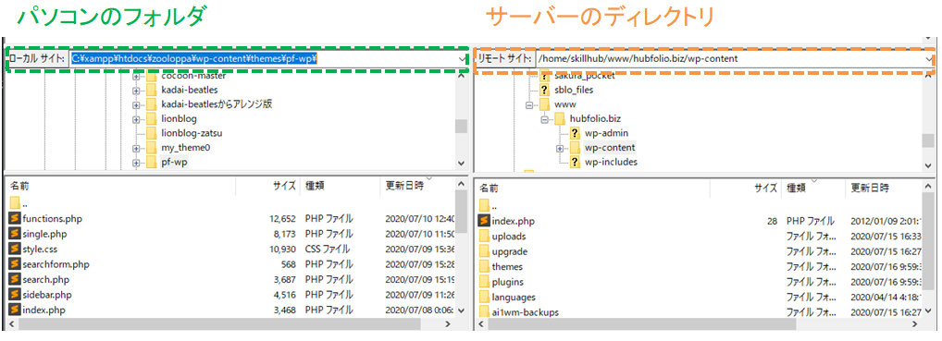Select the functions.php file name
The width and height of the screenshot is (942, 341).
52,218
